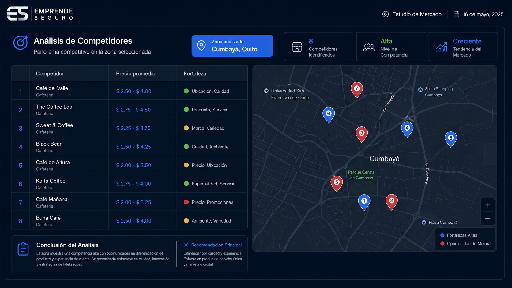This screenshot has width=512, height=288.
Task: Click the price $ 2.75 - $ 4.50
Action: (x=133, y=110)
